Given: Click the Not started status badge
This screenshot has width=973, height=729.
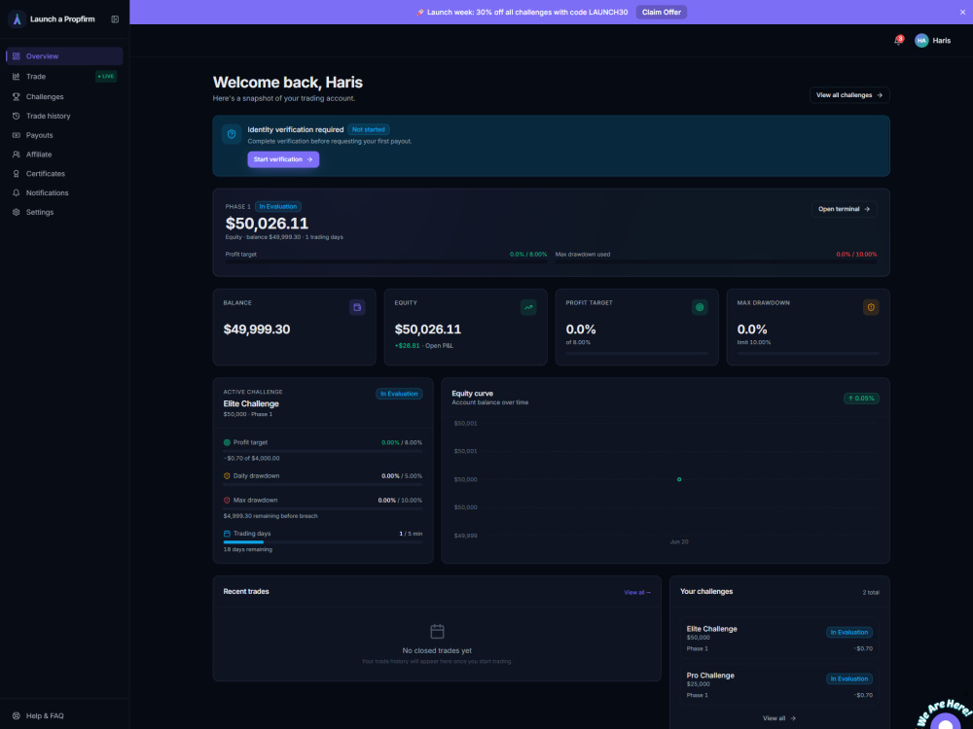Looking at the screenshot, I should point(369,129).
